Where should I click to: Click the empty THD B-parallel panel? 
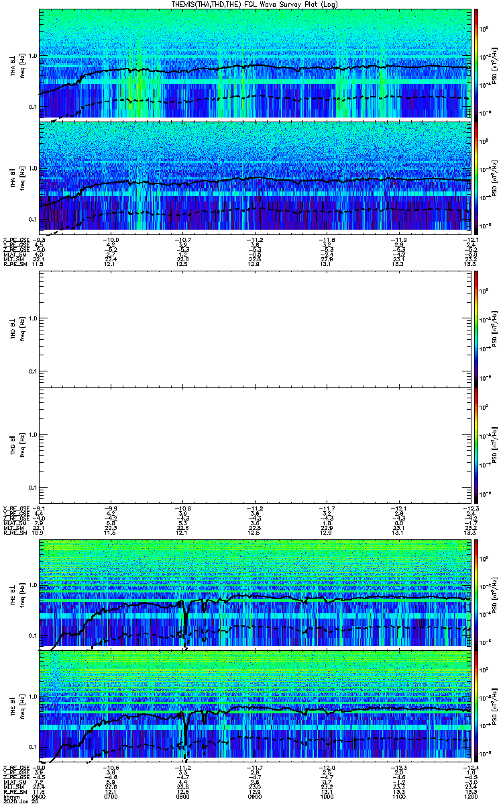coord(254,443)
